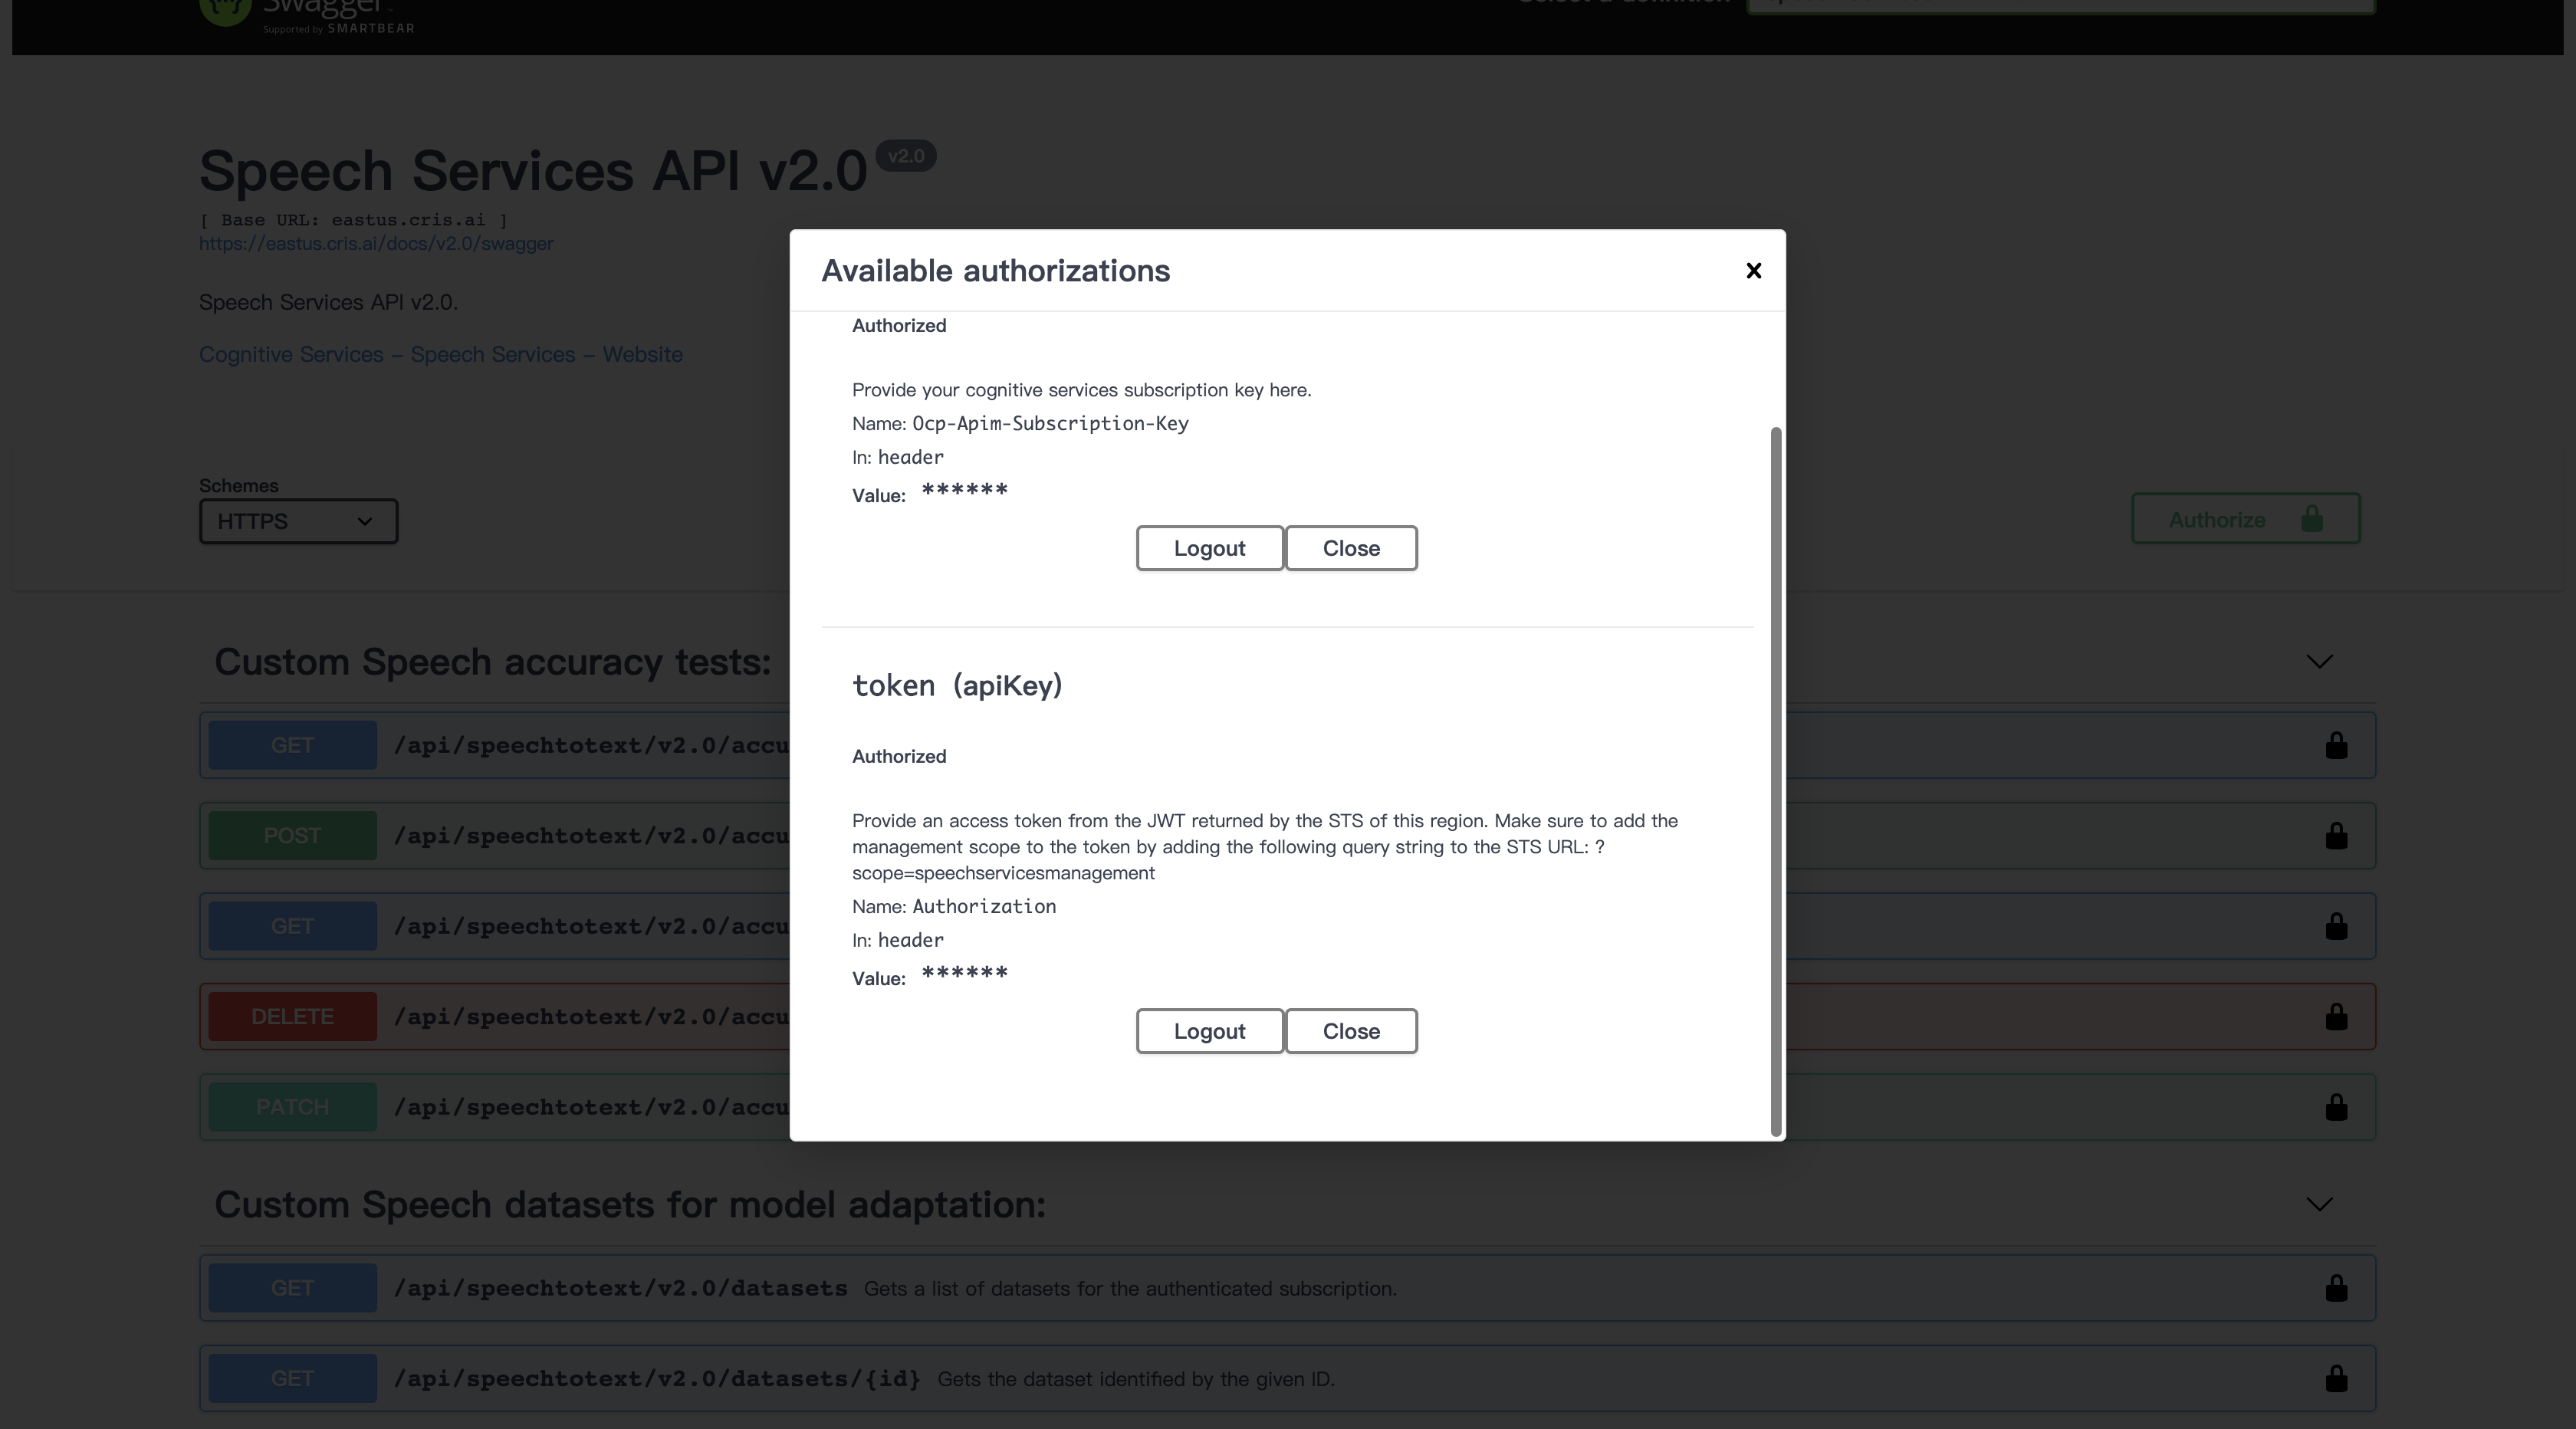Click Close under token (apiKey) section
Viewport: 2576px width, 1429px height.
tap(1350, 1031)
